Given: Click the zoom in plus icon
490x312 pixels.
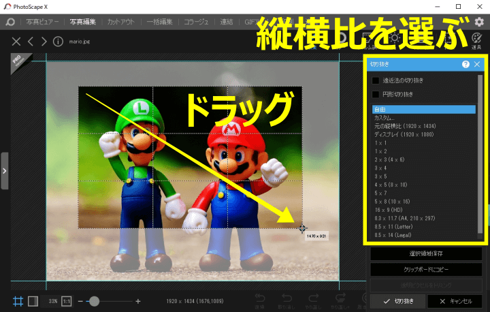Looking at the screenshot, I should click(138, 301).
